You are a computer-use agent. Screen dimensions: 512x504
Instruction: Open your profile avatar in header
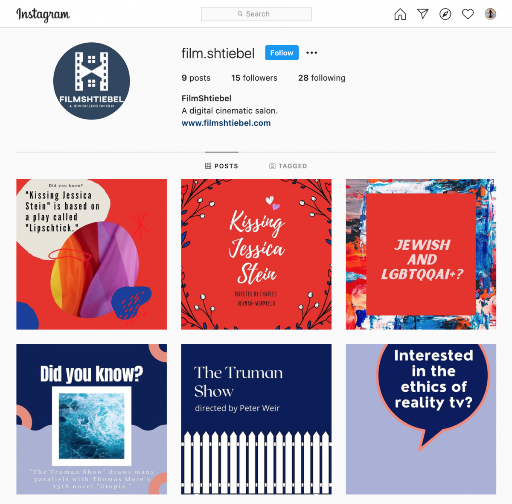pyautogui.click(x=490, y=14)
